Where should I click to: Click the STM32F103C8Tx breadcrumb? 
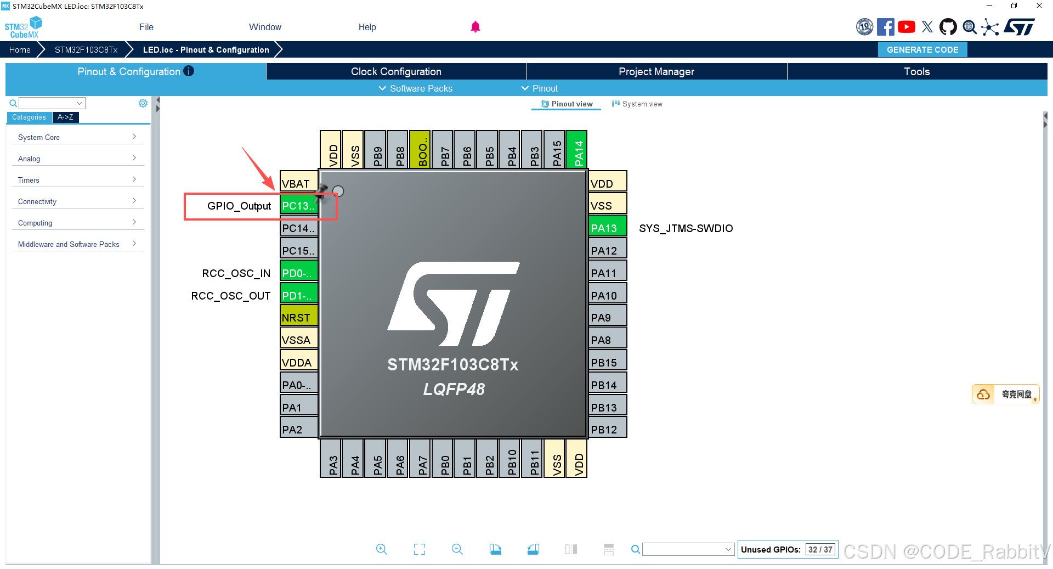click(x=86, y=49)
